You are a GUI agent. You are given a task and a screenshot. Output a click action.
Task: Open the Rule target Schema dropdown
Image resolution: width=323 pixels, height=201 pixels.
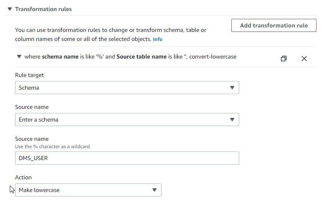123,88
